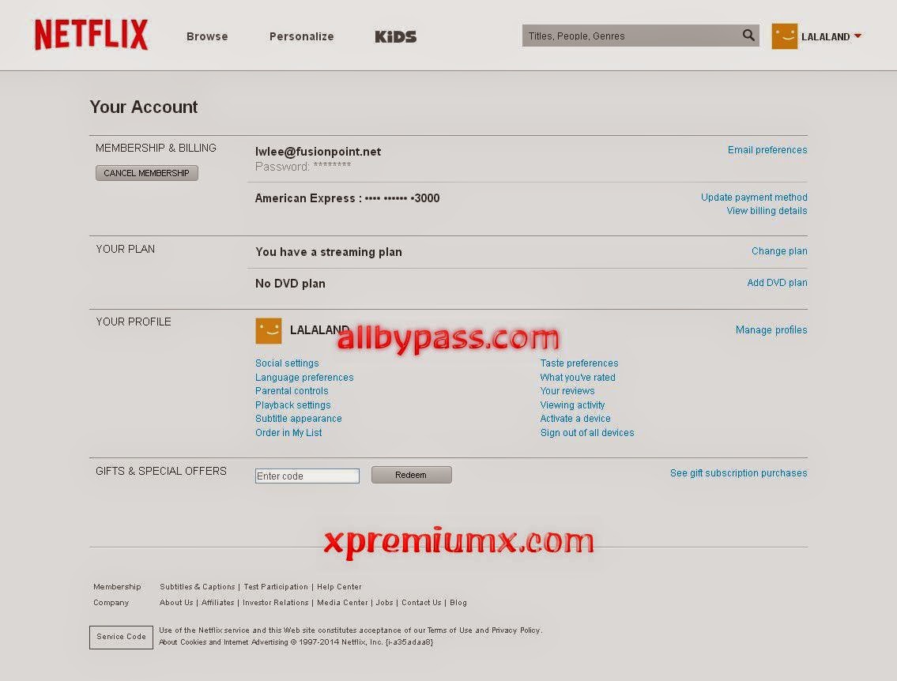This screenshot has height=681, width=897.
Task: Click the masked Password text
Action: pyautogui.click(x=303, y=167)
